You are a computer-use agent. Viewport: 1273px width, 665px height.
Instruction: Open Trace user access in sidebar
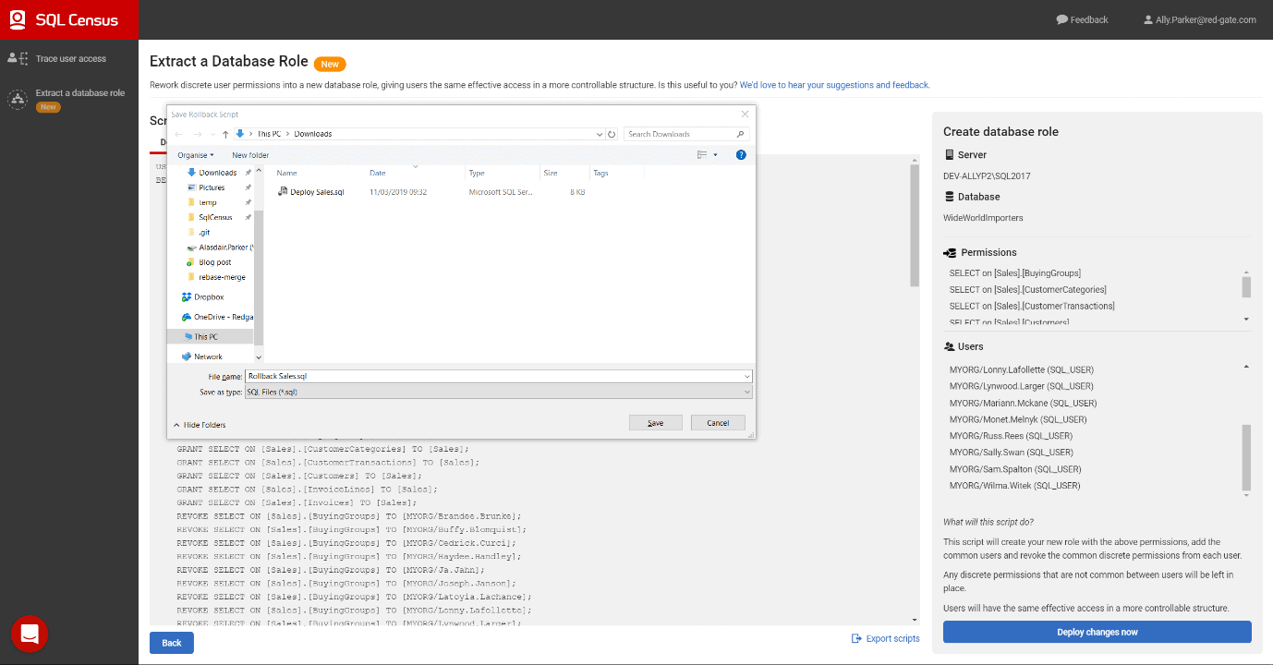pos(69,58)
